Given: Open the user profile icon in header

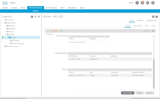Looking at the screenshot, I should coord(148,3).
